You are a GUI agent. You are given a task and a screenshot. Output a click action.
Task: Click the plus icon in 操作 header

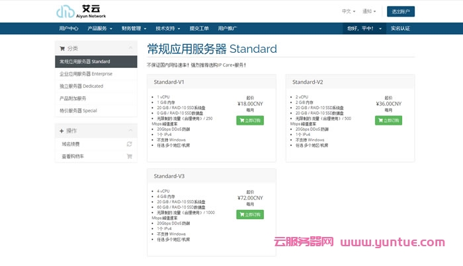coord(62,131)
